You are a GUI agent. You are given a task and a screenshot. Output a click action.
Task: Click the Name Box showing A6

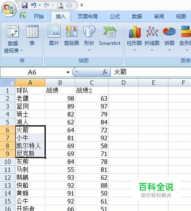(32, 72)
